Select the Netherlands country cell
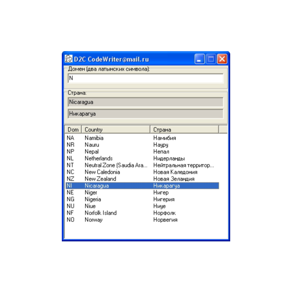The width and height of the screenshot is (292, 292). [x=99, y=158]
